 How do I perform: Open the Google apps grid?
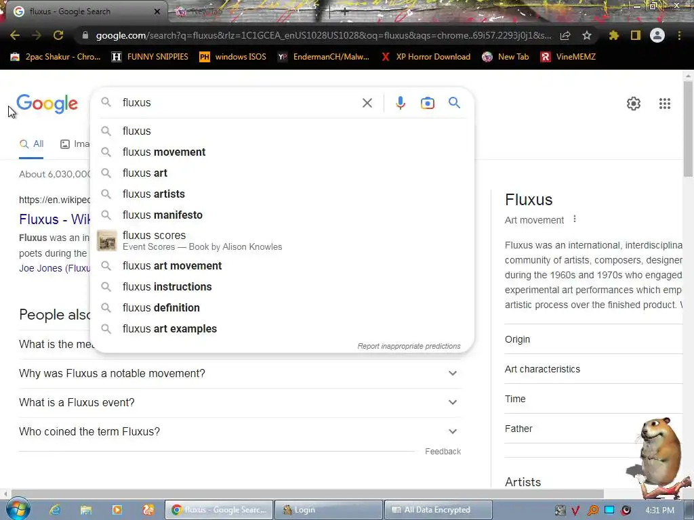(x=664, y=104)
